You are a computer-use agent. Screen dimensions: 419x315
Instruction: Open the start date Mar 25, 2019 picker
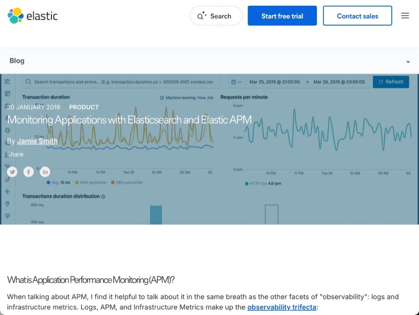pos(274,82)
